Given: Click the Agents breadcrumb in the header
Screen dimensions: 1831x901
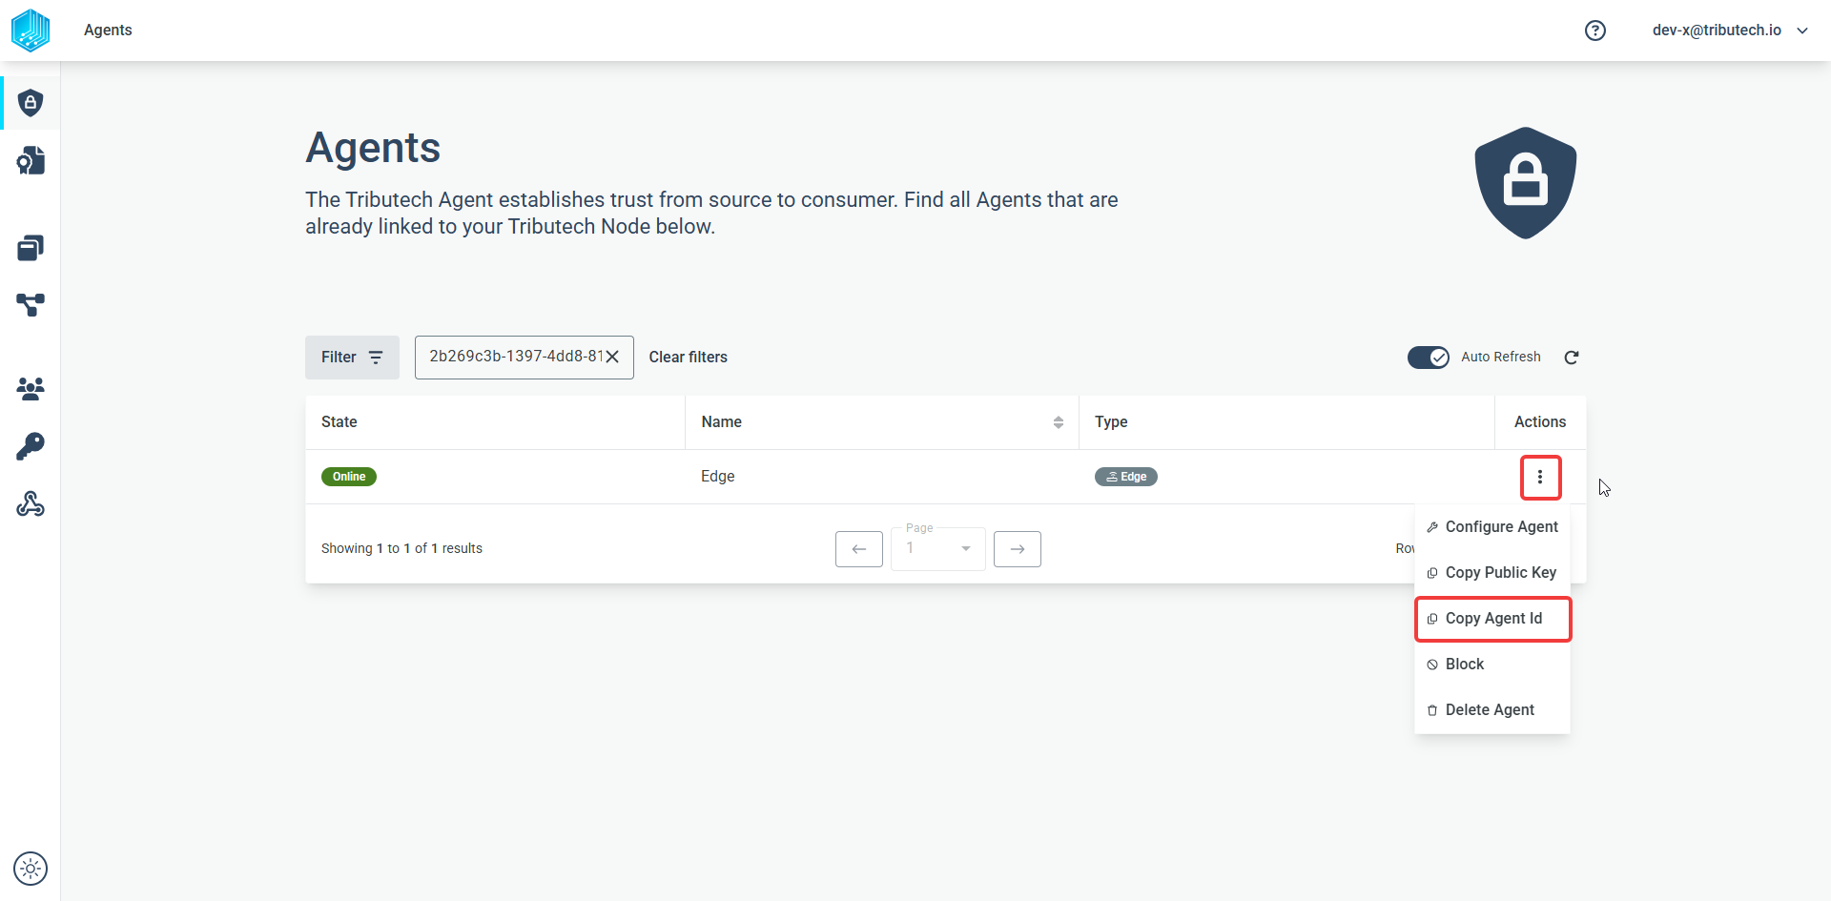Looking at the screenshot, I should 108,31.
